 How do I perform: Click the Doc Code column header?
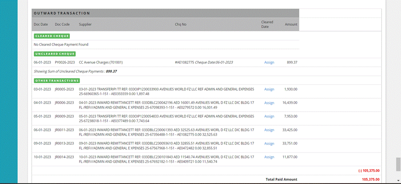pos(62,24)
